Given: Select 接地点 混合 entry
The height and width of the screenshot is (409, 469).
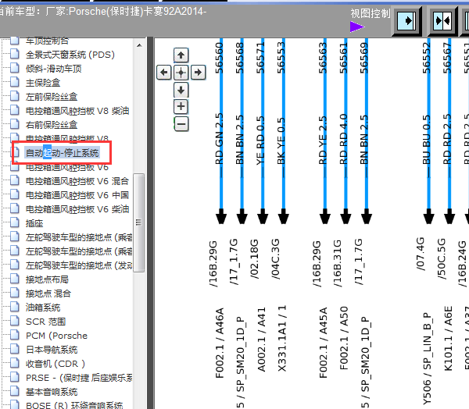Looking at the screenshot, I should [x=48, y=293].
